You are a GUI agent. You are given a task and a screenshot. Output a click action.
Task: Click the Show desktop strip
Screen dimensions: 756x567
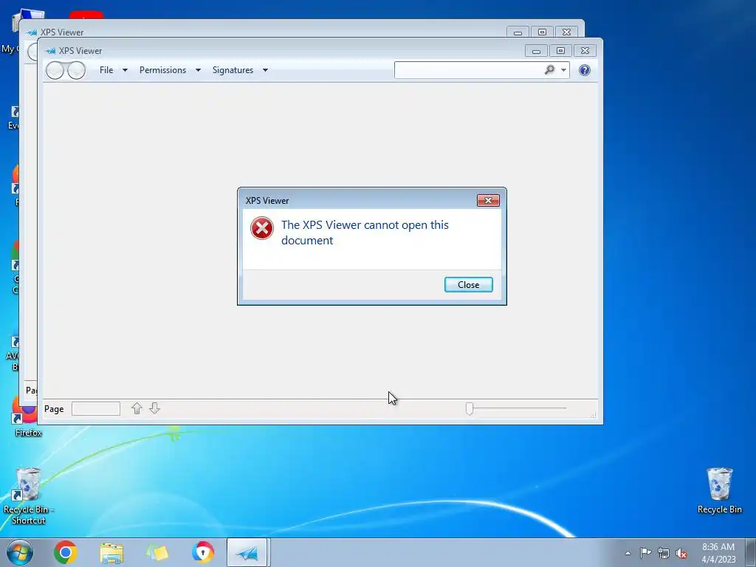point(751,552)
